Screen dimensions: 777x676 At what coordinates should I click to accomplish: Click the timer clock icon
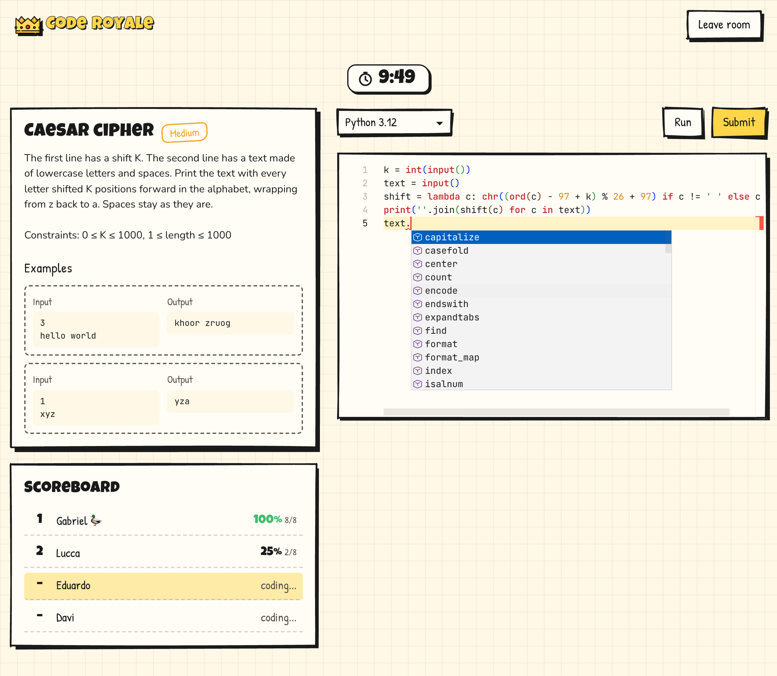(x=365, y=79)
